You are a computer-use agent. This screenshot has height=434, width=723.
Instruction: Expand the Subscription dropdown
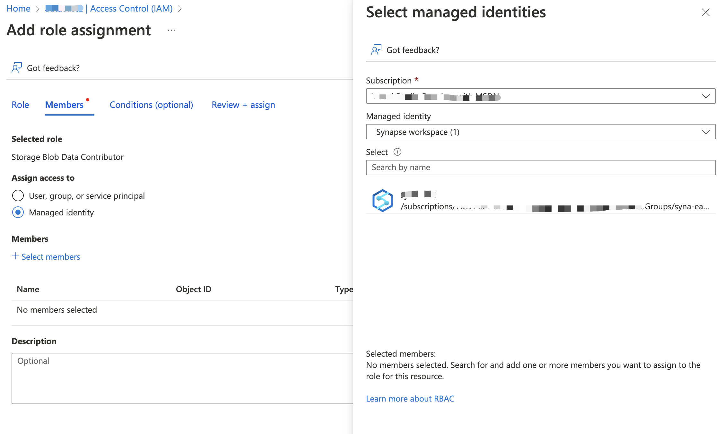coord(541,96)
